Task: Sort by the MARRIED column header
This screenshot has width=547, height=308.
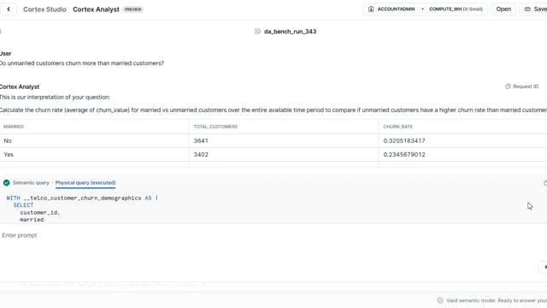Action: point(14,127)
